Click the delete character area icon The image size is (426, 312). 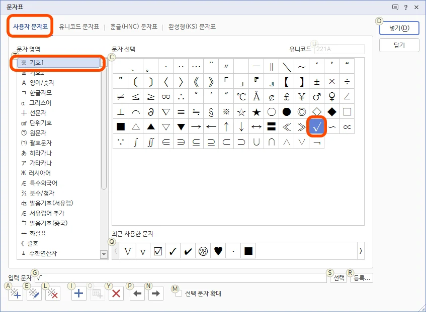[52, 293]
